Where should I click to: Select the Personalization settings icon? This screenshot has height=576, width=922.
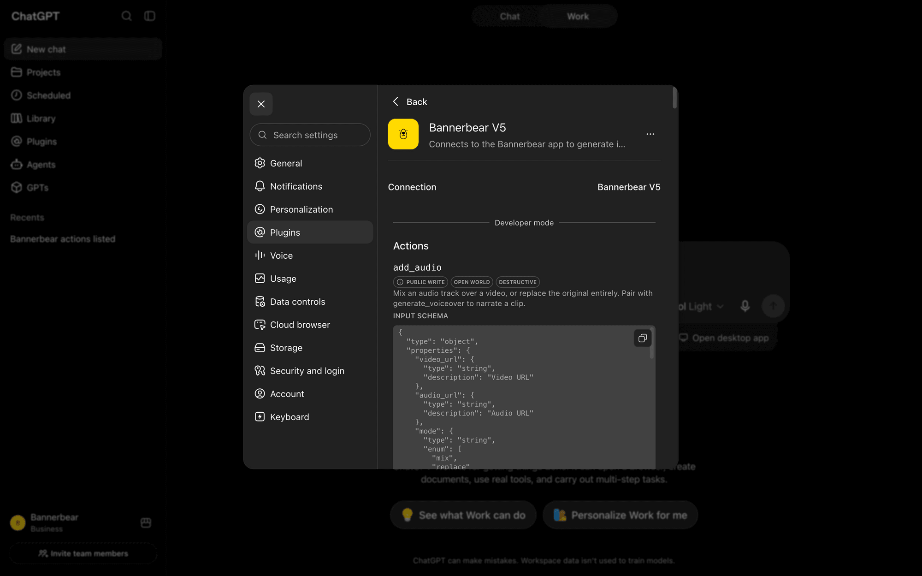[x=260, y=209]
